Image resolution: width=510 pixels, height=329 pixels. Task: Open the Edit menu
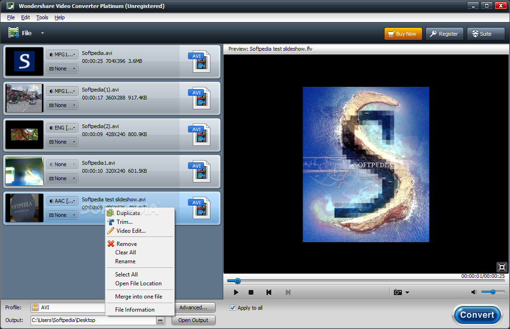(25, 17)
